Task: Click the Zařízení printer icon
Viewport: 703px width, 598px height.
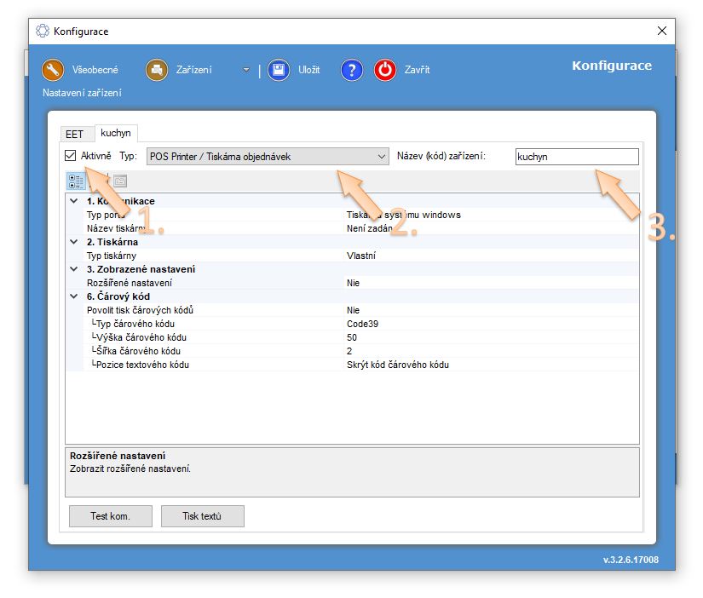Action: coord(157,70)
